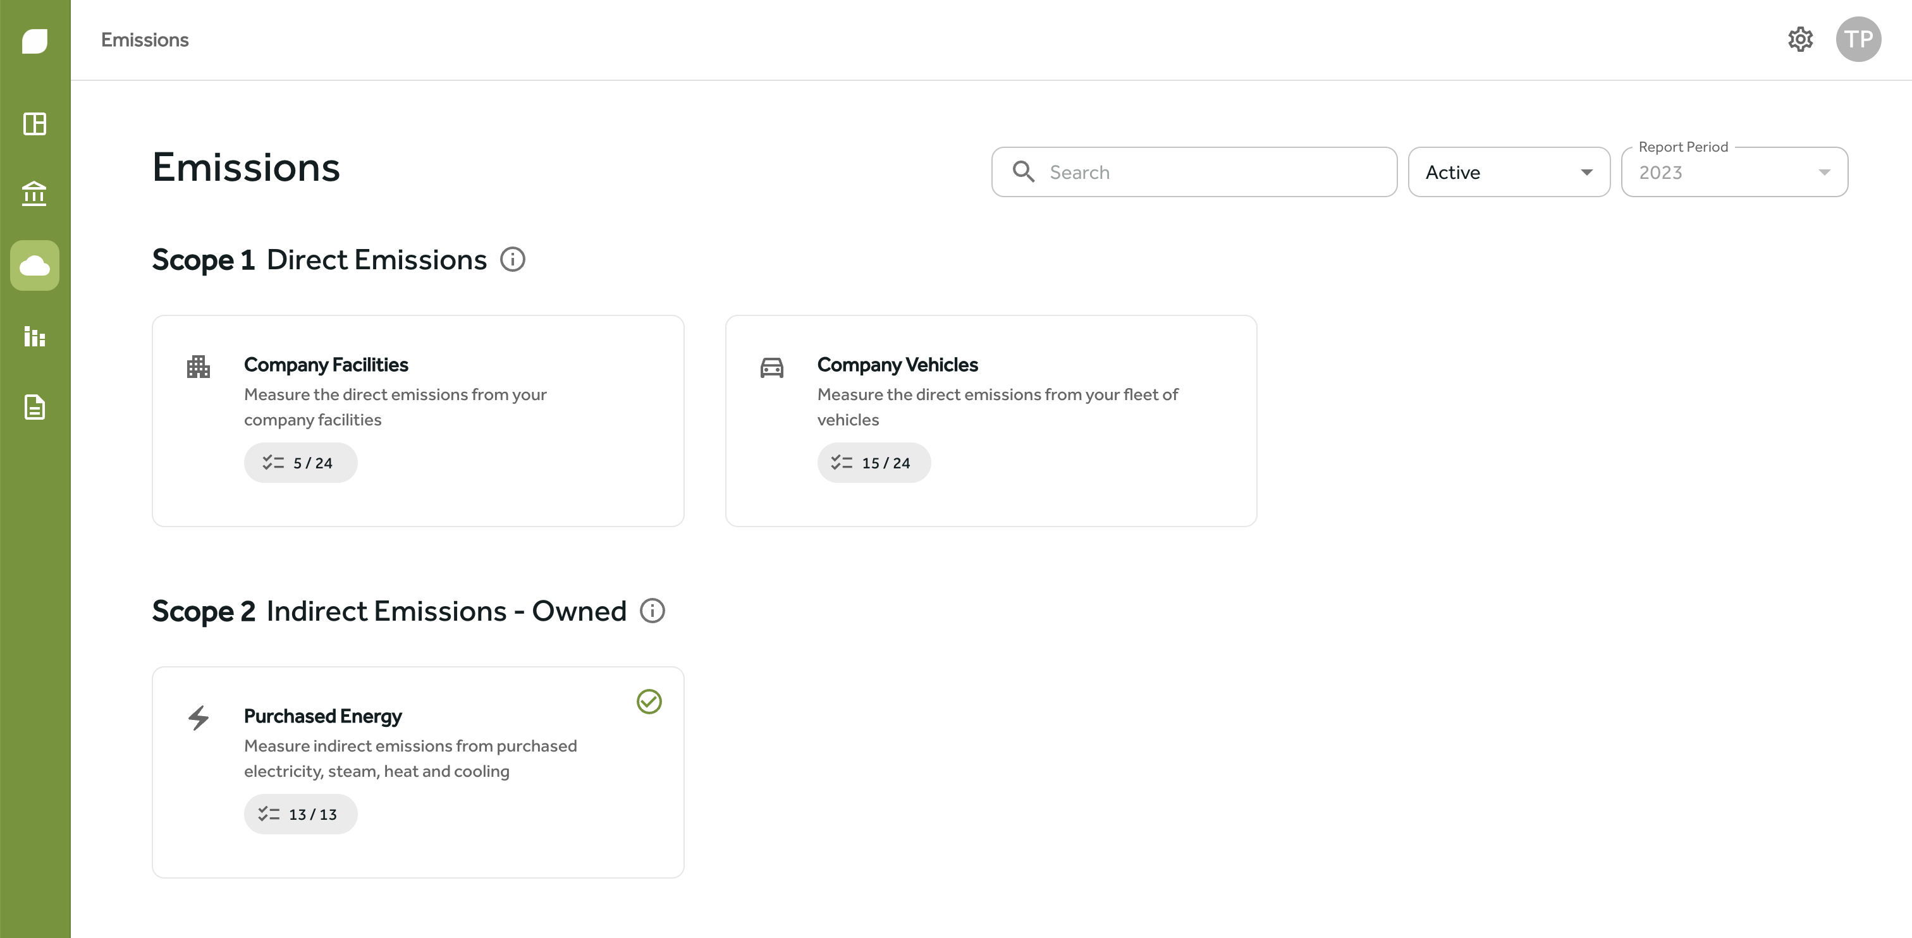Click the lightning bolt icon on Purchased Energy
Viewport: 1912px width, 938px height.
pos(197,717)
